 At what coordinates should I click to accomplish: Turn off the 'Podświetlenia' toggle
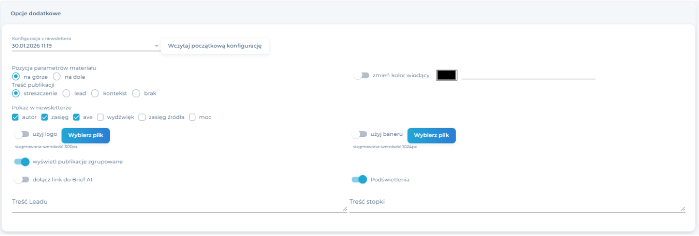pos(360,179)
